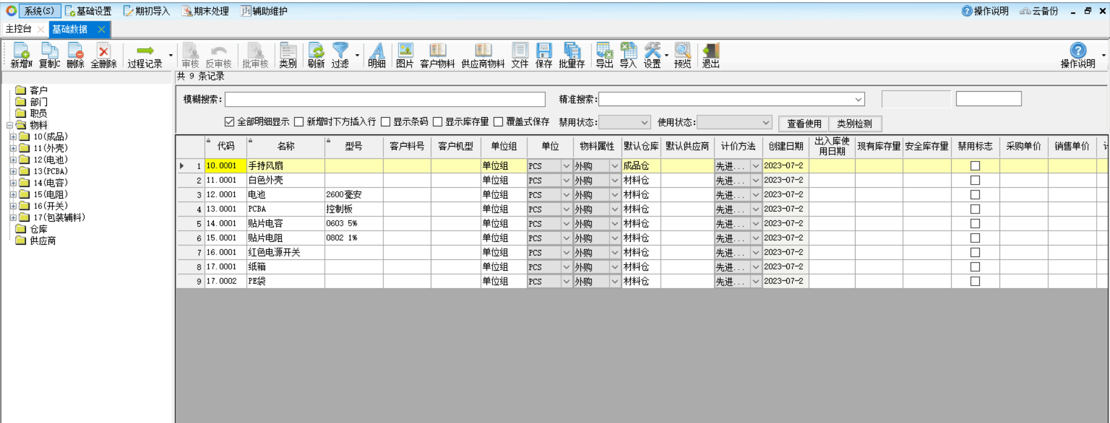The image size is (1110, 423).
Task: Uncheck the 全部明细显示 checkbox
Action: coord(230,122)
